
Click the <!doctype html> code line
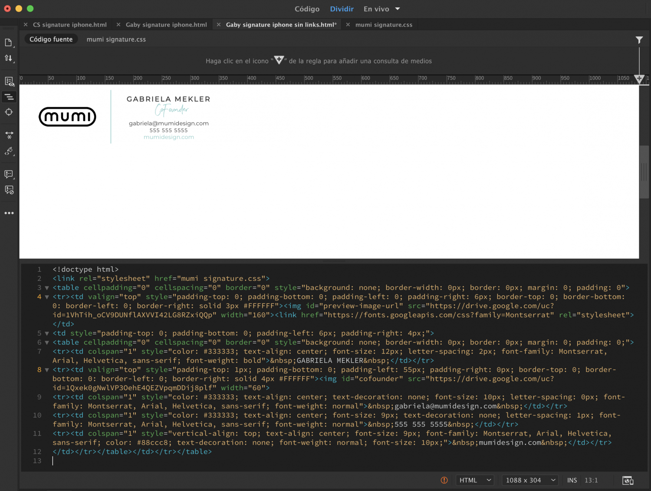[x=85, y=270]
